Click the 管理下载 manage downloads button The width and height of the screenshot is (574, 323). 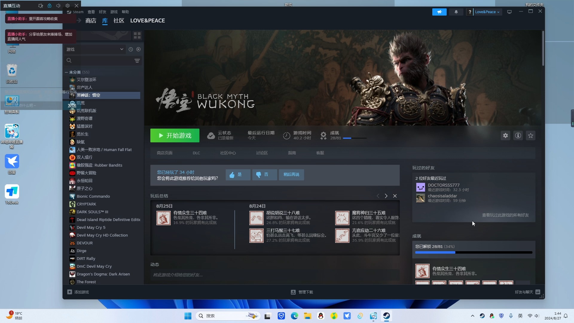pyautogui.click(x=302, y=292)
